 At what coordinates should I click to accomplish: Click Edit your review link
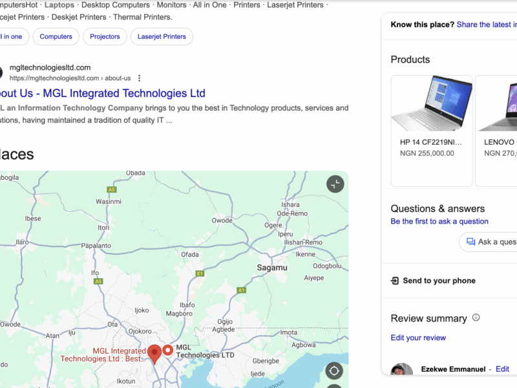(x=418, y=338)
